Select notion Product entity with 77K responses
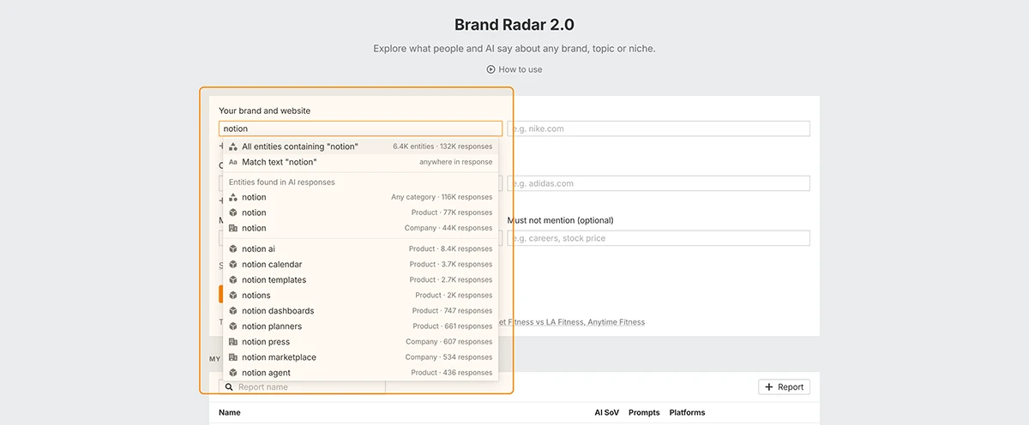The width and height of the screenshot is (1029, 425). [x=360, y=212]
